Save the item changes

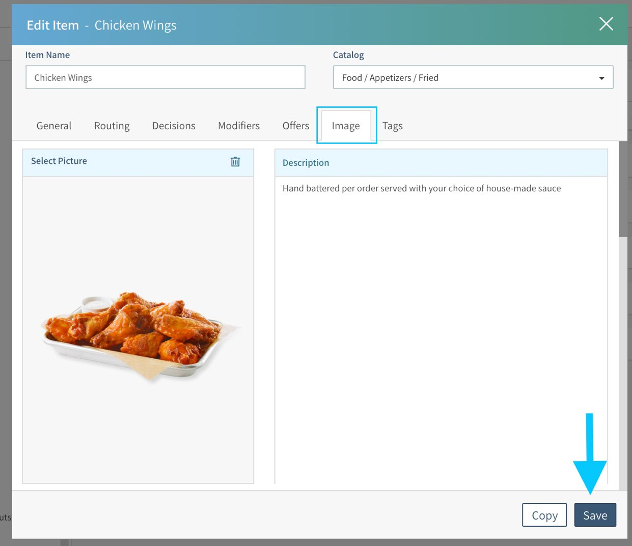[x=595, y=515]
